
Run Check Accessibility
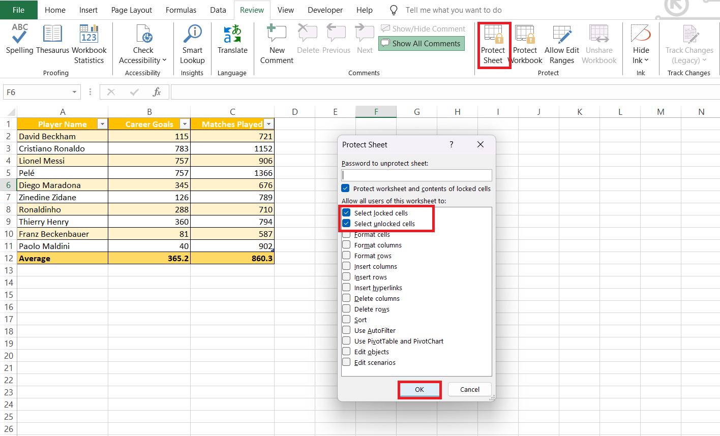[143, 44]
